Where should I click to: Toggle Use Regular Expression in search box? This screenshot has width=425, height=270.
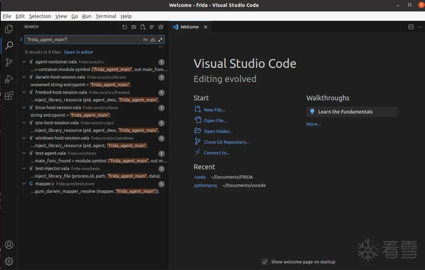pos(160,40)
